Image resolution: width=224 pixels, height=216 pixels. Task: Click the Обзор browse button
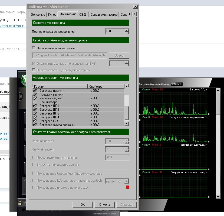[119, 55]
